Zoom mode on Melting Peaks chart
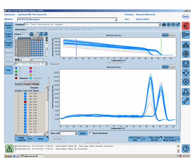This screenshot has height=158, width=191. point(172,67)
